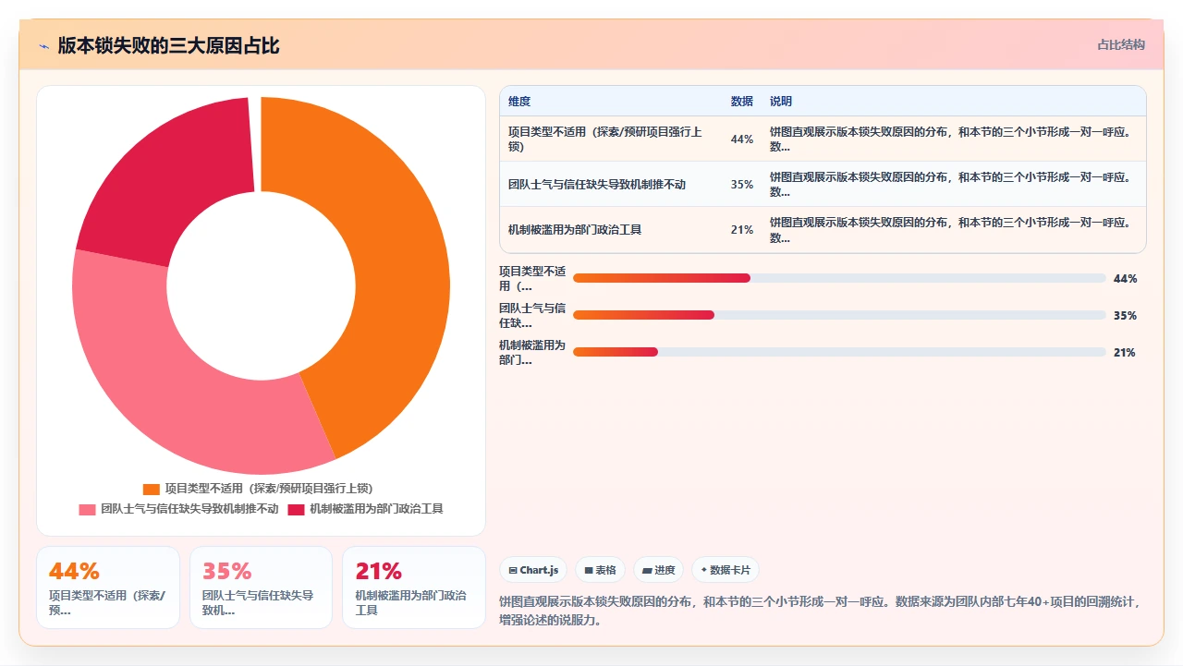Click the title 版本锁失败的三大原因占比
Screen dimensions: 1183x666
click(168, 46)
